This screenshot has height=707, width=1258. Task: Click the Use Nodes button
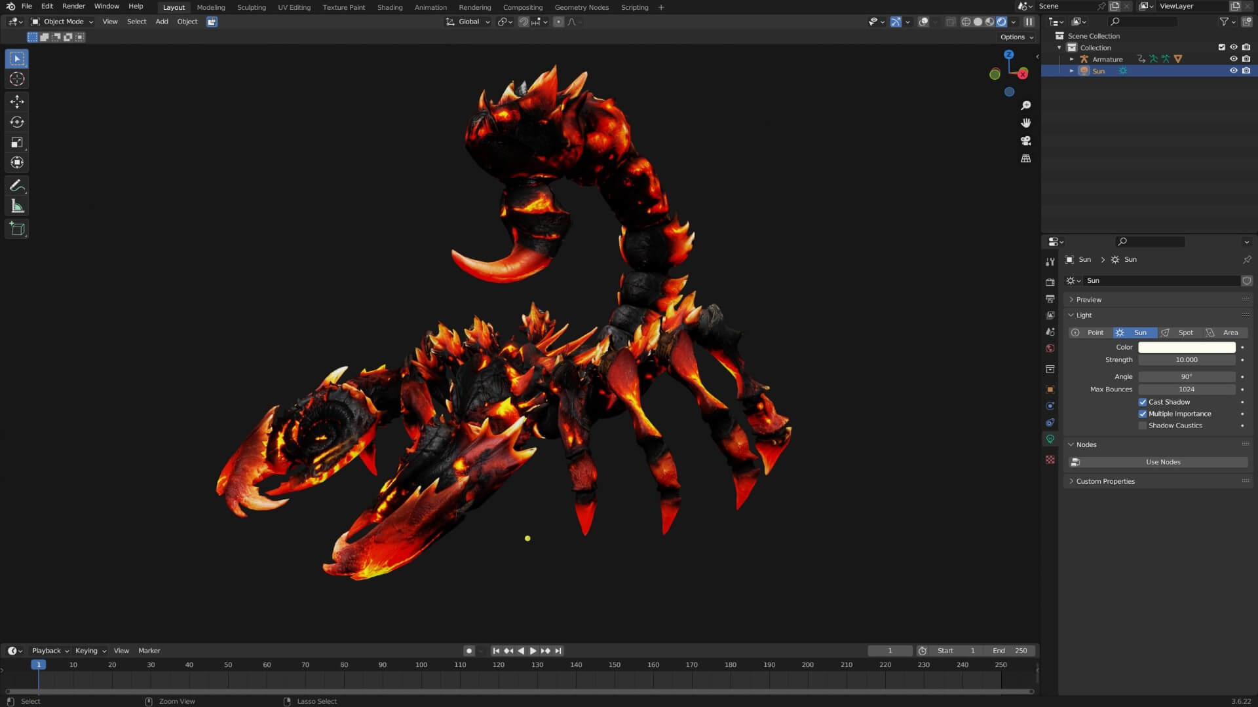[1158, 463]
